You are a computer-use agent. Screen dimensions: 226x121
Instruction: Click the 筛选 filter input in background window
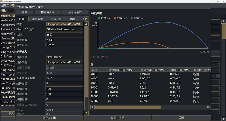coord(11,11)
